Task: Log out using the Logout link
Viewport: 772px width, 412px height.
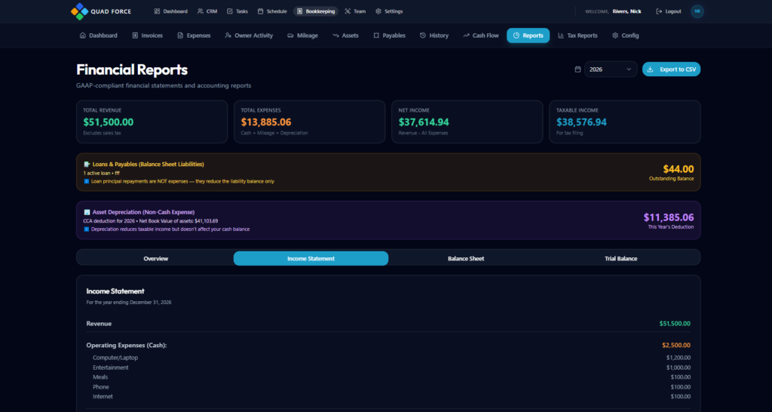Action: [669, 11]
